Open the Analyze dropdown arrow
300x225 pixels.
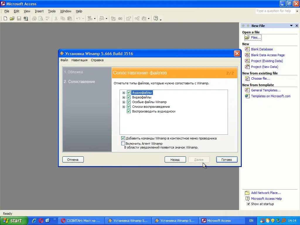coord(107,18)
